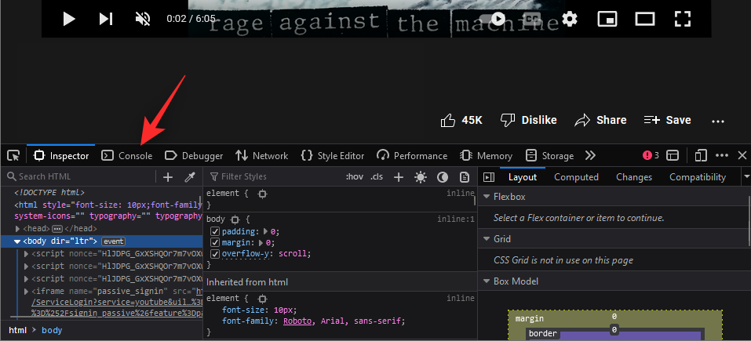Select the Layout sidebar tab
Viewport: 751px width, 341px height.
click(523, 177)
